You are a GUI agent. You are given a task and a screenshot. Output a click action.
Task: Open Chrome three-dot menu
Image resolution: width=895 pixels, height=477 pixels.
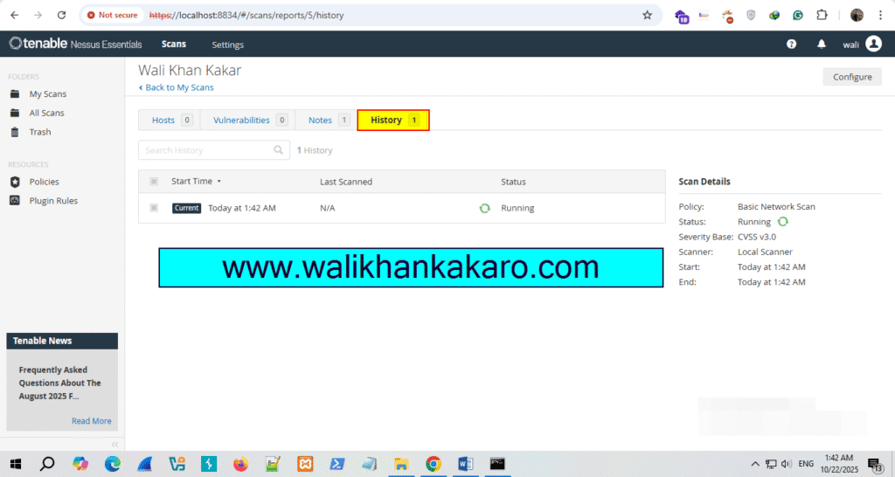(x=880, y=16)
